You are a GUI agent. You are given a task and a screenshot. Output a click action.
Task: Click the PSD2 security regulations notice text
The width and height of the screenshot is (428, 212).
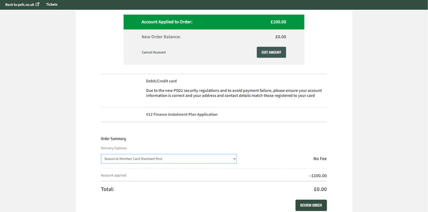(x=234, y=93)
